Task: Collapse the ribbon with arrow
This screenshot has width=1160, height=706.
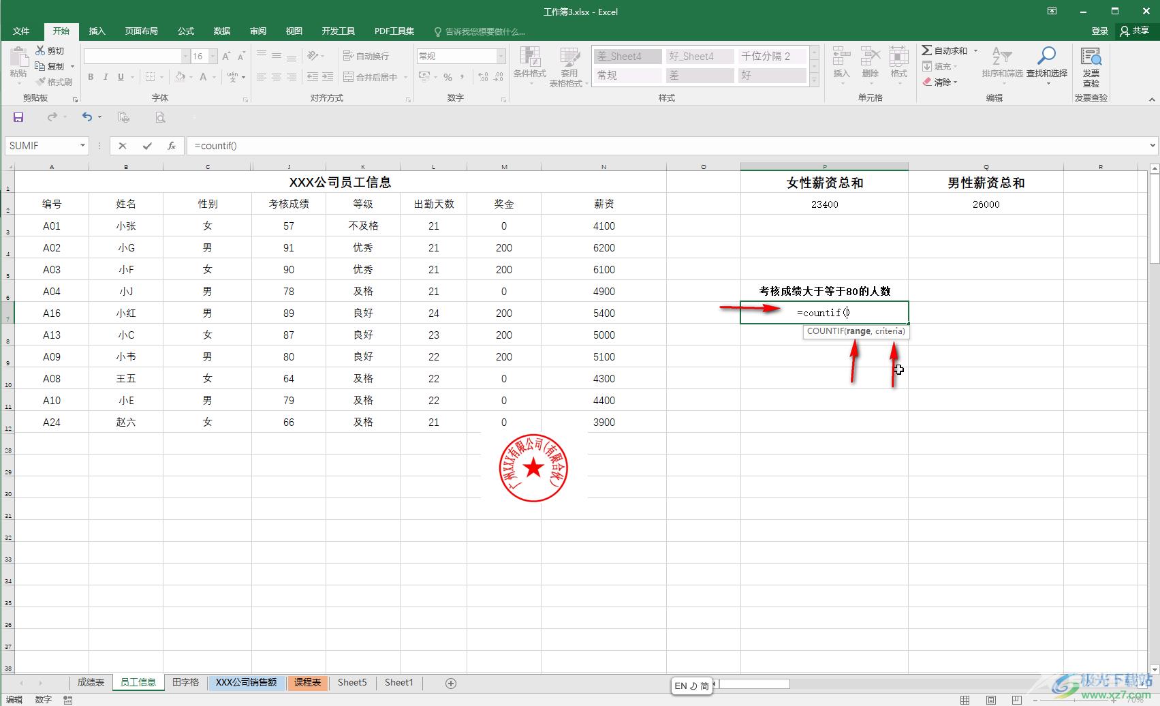Action: (1153, 99)
